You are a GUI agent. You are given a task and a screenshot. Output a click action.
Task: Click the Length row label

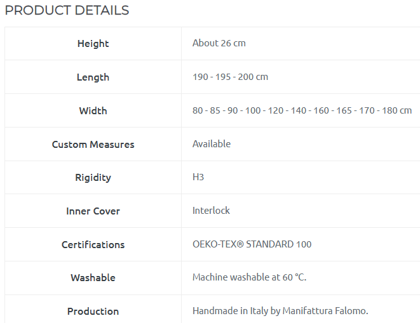tap(93, 77)
